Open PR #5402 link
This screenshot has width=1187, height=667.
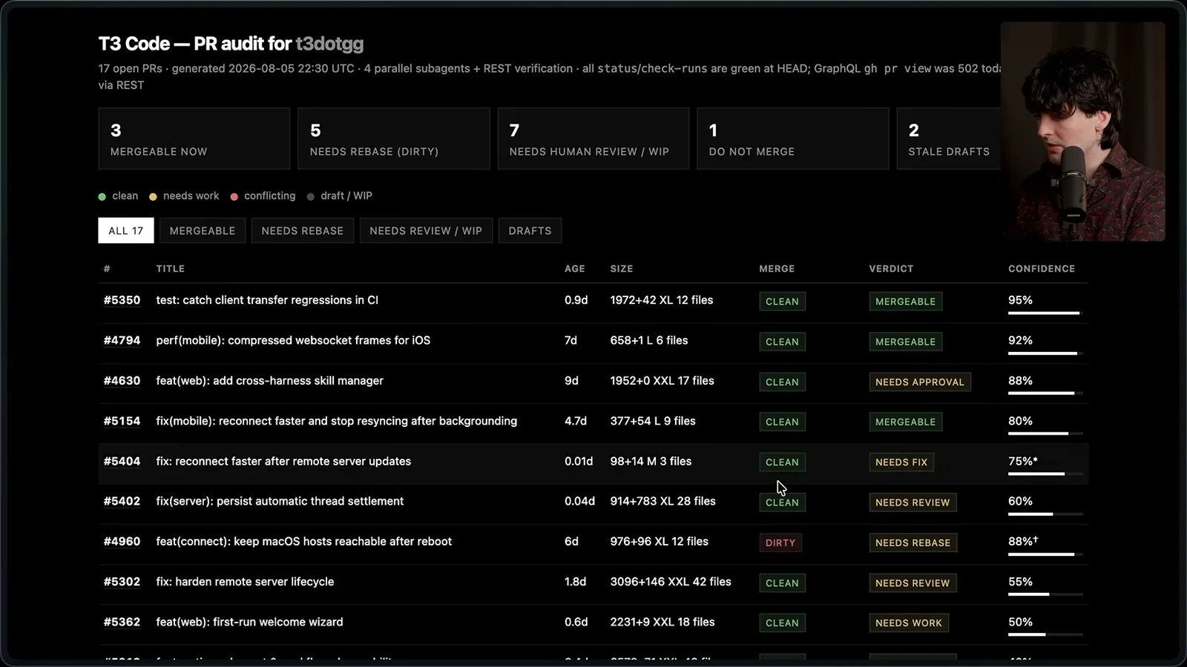pos(122,501)
